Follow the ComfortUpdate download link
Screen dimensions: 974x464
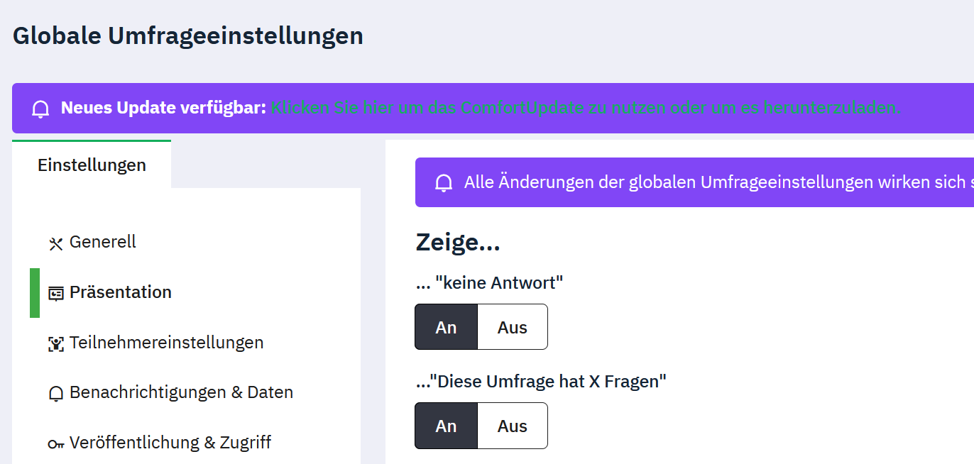[x=585, y=108]
